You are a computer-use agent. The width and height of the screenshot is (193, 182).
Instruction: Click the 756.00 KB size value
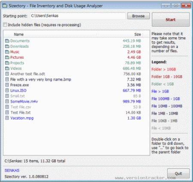[x=132, y=74]
